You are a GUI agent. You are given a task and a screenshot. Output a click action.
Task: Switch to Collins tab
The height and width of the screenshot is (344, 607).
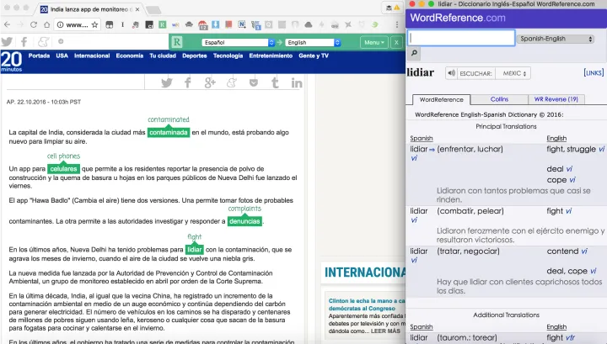[499, 99]
